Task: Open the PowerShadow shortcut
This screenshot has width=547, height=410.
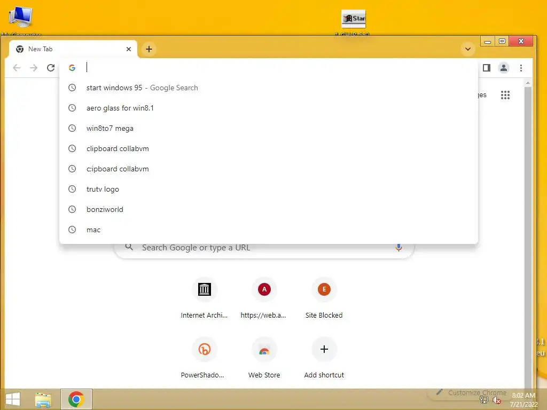Action: (x=204, y=358)
